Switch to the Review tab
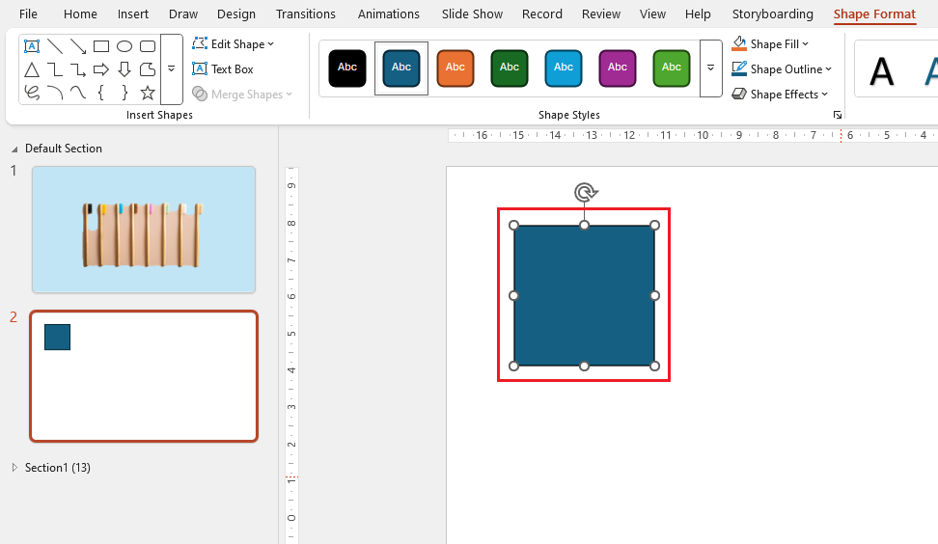Viewport: 938px width, 544px height. [x=601, y=14]
